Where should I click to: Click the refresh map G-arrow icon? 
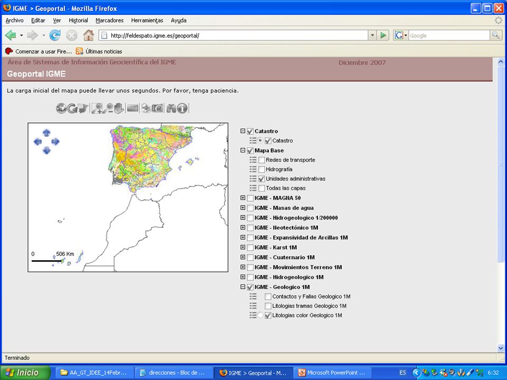72,108
